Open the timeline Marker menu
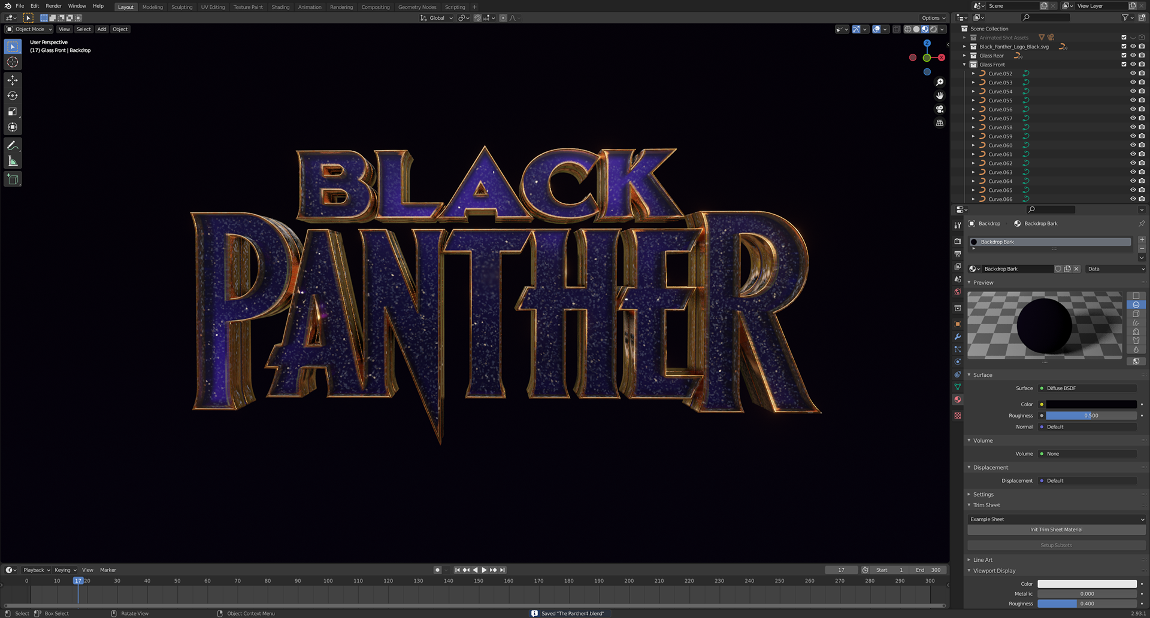Screen dimensions: 1150x618 click(108, 570)
